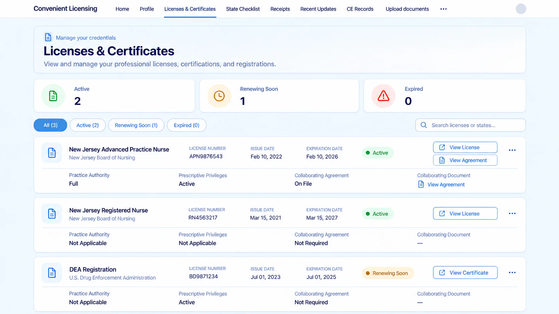Viewport: 559px width, 314px height.
Task: Click issue date Mar 15, 2021
Action: [x=265, y=218]
